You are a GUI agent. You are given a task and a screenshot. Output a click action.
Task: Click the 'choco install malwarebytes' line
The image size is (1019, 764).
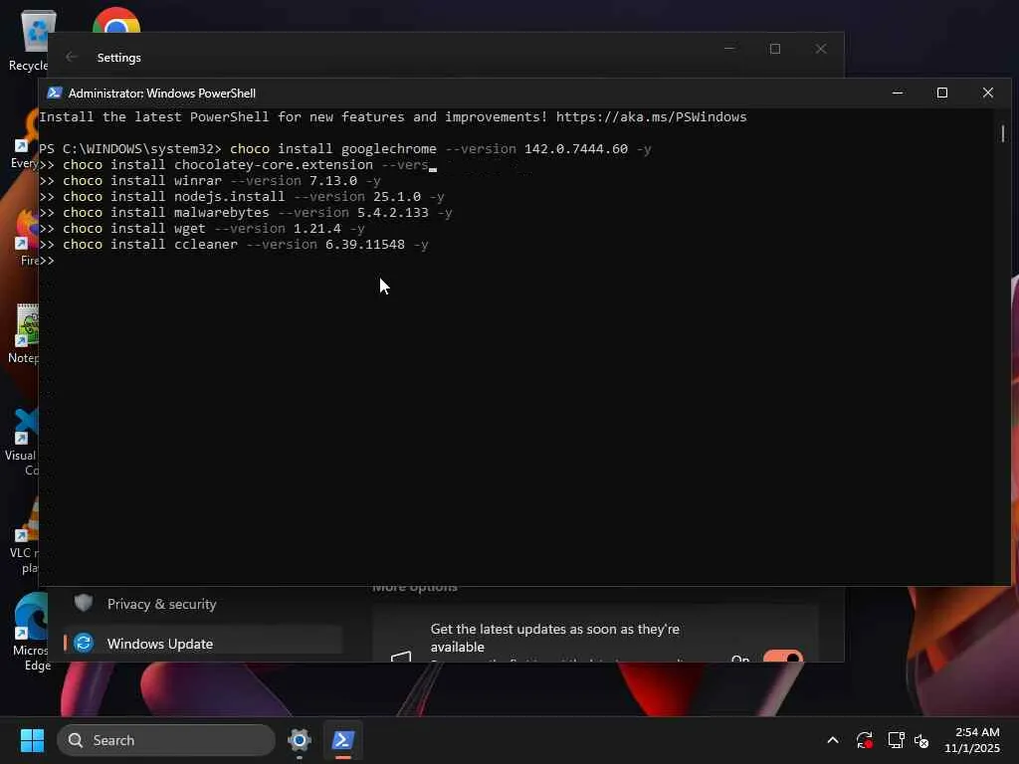pyautogui.click(x=246, y=213)
